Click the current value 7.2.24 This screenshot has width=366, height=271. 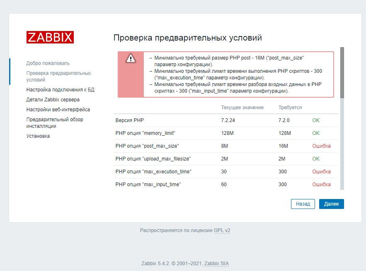(x=228, y=120)
